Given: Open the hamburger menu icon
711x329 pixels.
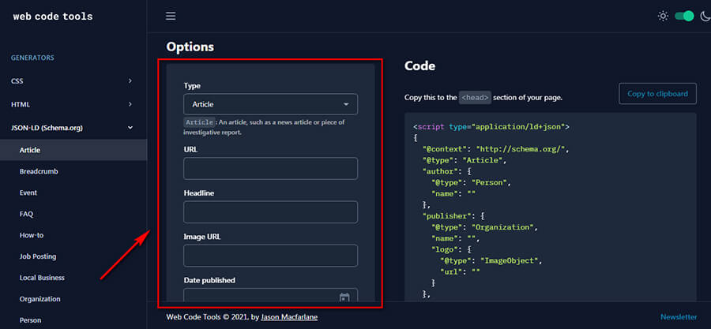Looking at the screenshot, I should pos(171,16).
